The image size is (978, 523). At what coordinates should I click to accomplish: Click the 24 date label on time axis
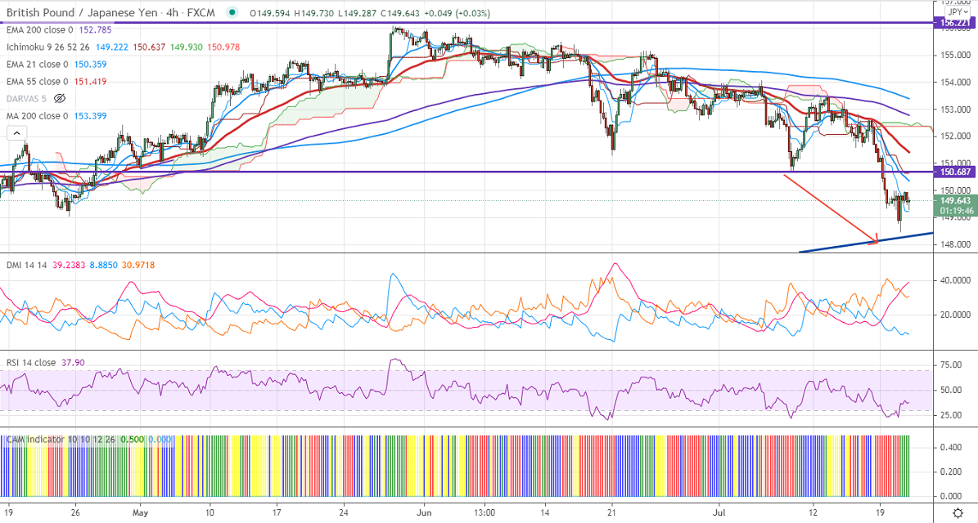point(345,513)
